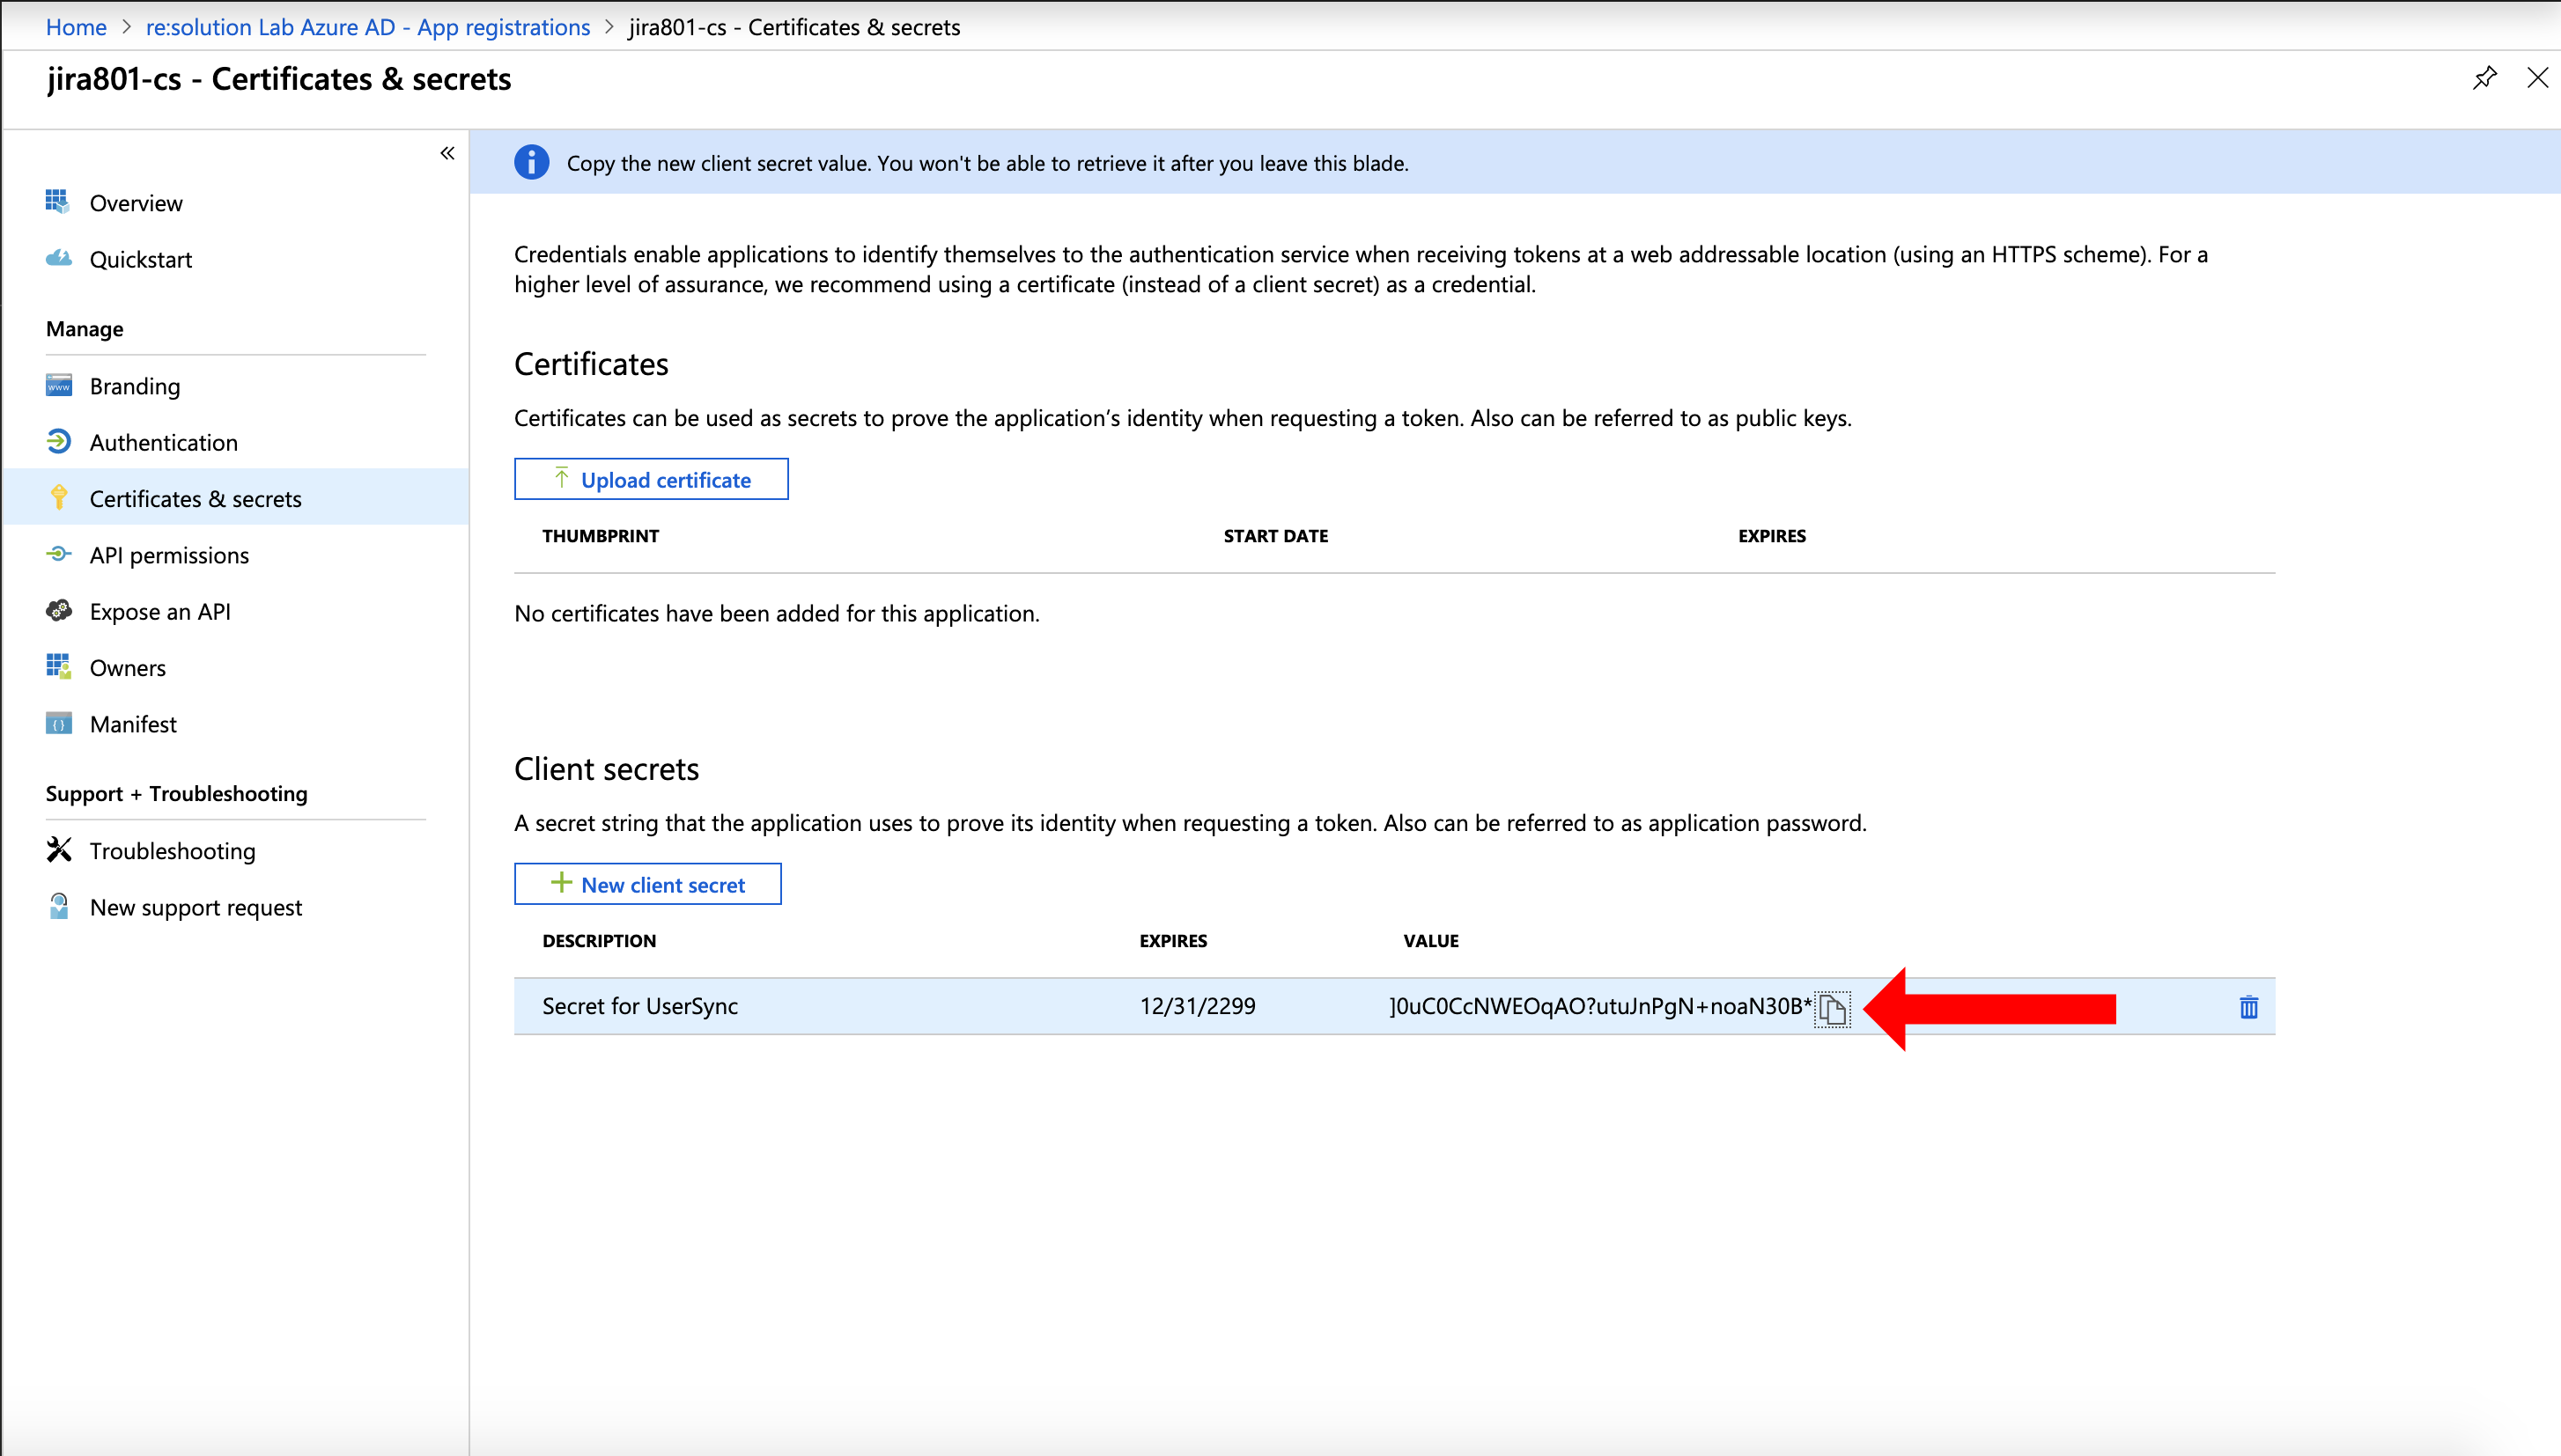Click the THUMBPRINT column header
2561x1456 pixels.
(601, 536)
